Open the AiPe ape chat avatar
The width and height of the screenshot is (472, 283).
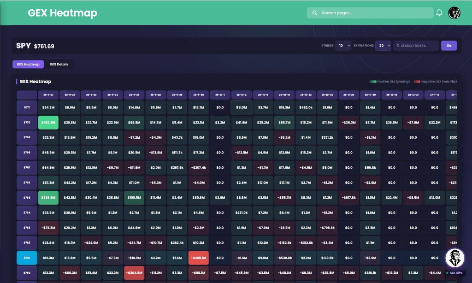(455, 258)
